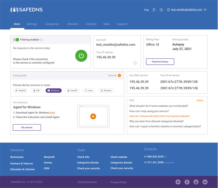Select the Windows device option
The width and height of the screenshot is (218, 188).
[x=54, y=90]
